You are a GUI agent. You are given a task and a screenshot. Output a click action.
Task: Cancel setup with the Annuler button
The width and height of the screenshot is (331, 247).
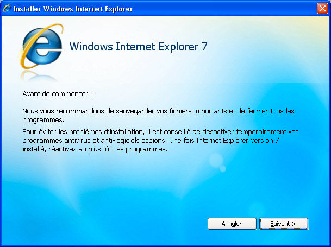232,224
